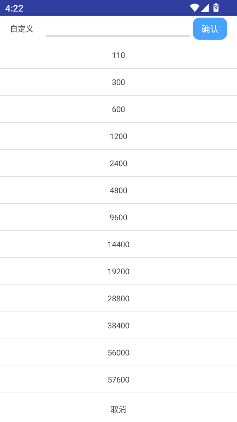Focus the 自定义 custom value input field
Image resolution: width=237 pixels, height=422 pixels.
point(118,29)
